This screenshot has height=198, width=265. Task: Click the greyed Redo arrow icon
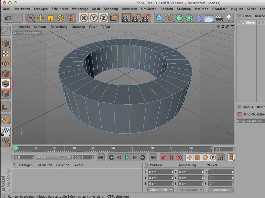18,18
